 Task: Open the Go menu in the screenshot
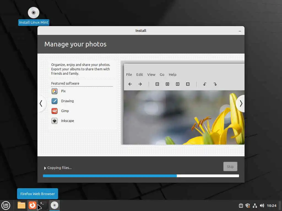point(162,75)
